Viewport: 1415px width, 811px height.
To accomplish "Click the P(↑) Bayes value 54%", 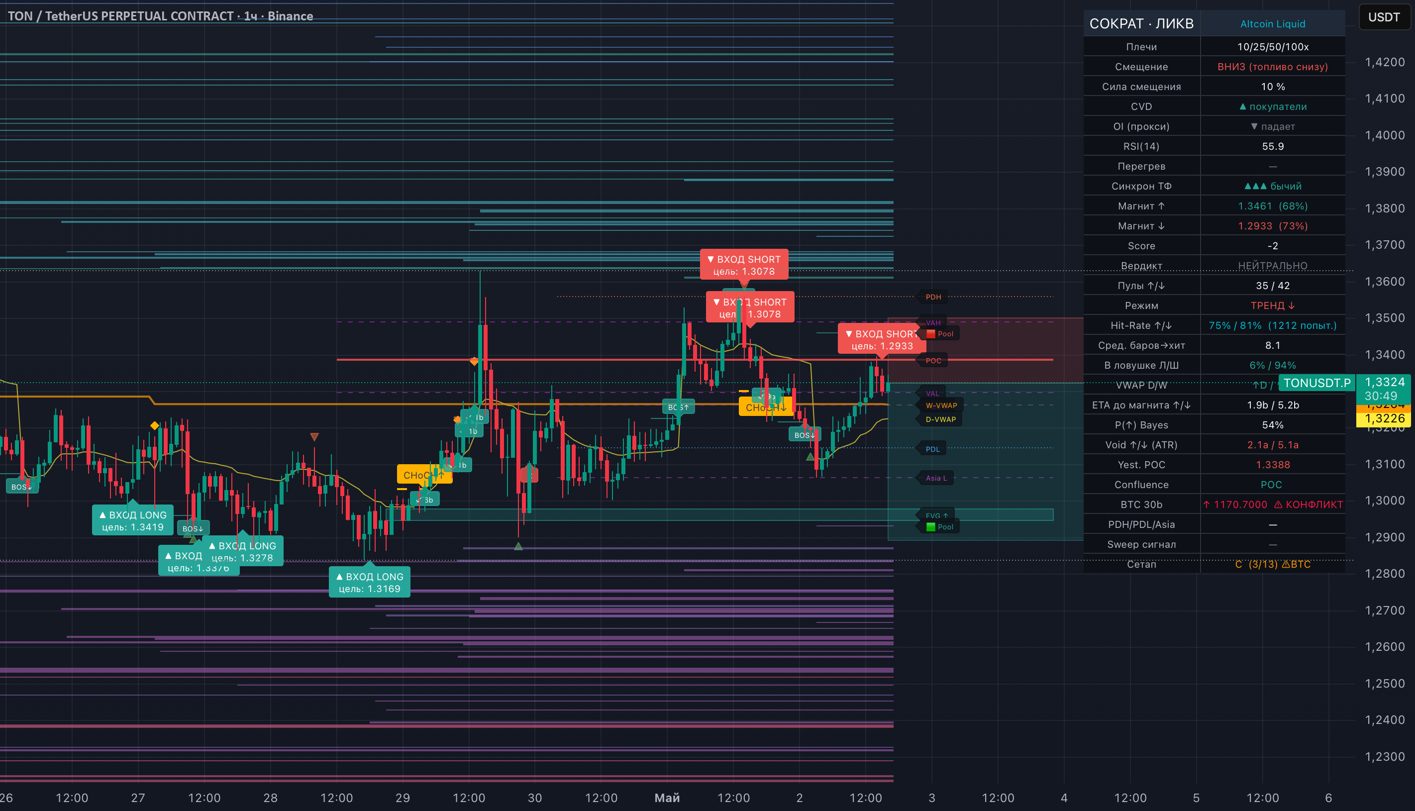I will click(x=1272, y=425).
